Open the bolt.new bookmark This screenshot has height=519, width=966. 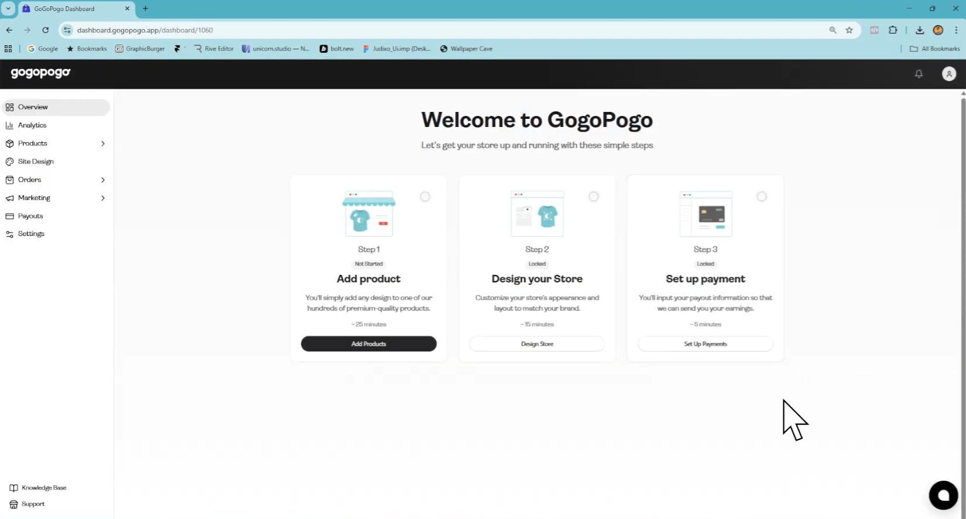coord(337,49)
